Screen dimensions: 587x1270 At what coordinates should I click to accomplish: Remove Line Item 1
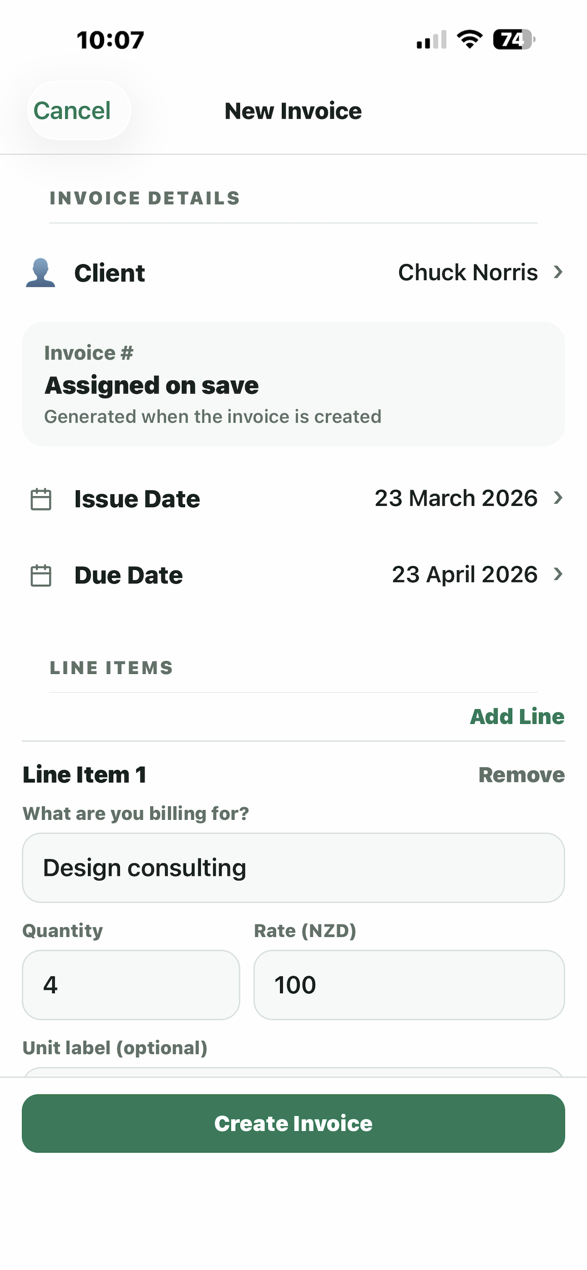[x=522, y=774]
